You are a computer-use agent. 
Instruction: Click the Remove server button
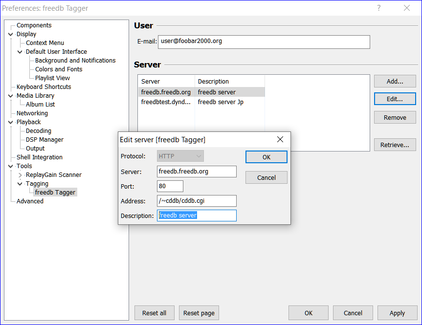(395, 118)
